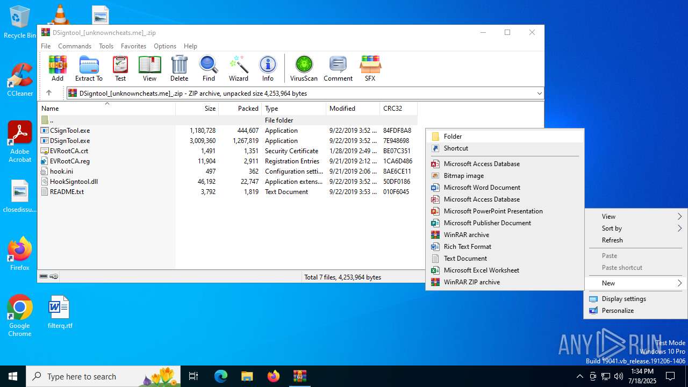This screenshot has width=688, height=387.
Task: Add an archive Comment
Action: click(338, 68)
